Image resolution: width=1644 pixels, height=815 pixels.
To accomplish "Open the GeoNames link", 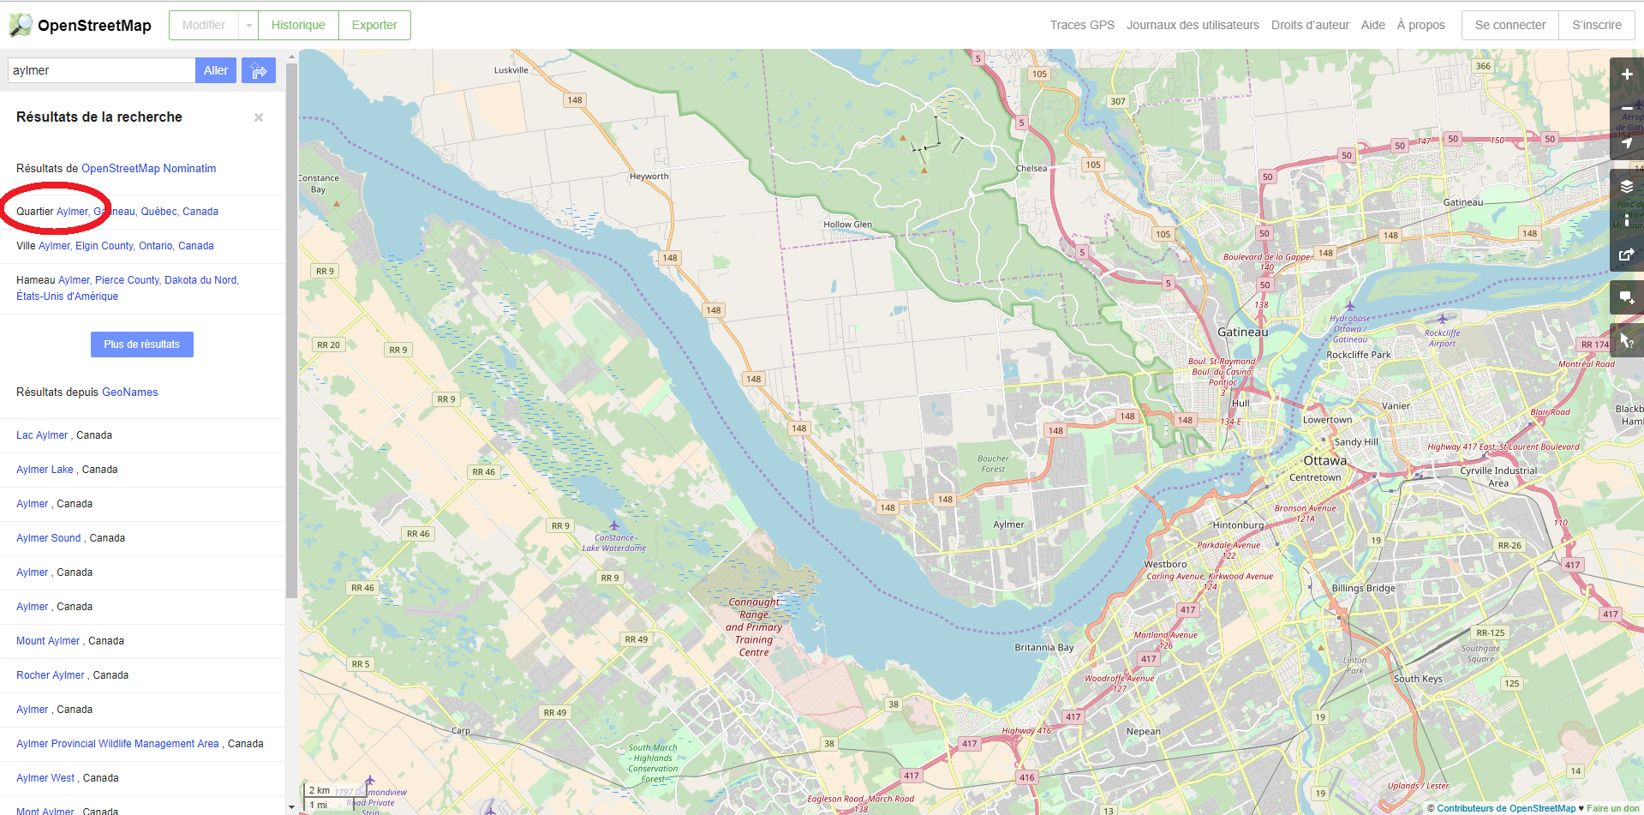I will (129, 393).
